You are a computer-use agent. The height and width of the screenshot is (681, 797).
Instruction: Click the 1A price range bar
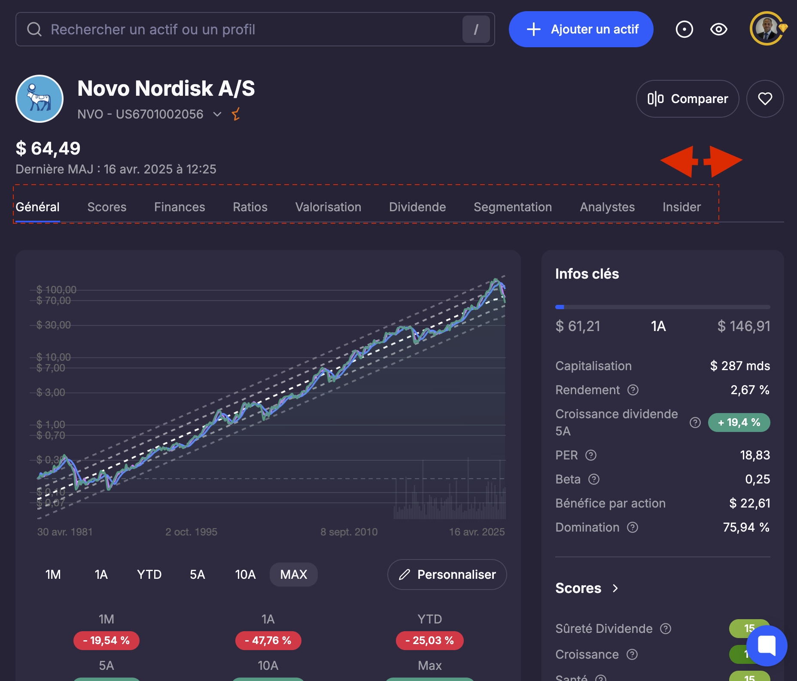(x=663, y=307)
